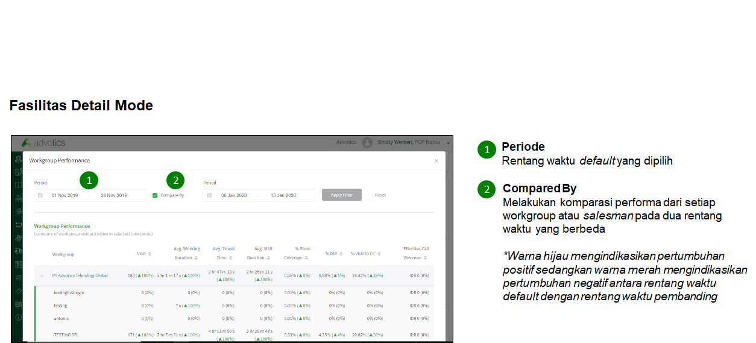756x343 pixels.
Task: Click green Workgroup Performance section heading
Action: [62, 226]
